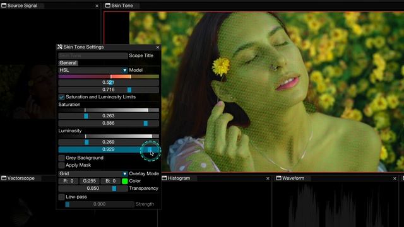Select the General tab in settings
The width and height of the screenshot is (404, 227).
click(x=68, y=63)
